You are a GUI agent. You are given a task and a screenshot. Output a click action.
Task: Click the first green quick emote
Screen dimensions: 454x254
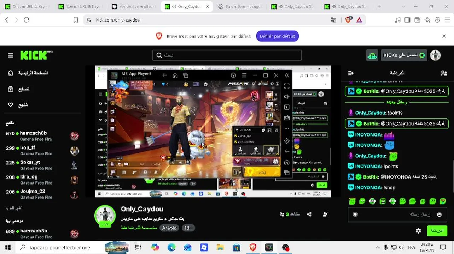point(352,201)
